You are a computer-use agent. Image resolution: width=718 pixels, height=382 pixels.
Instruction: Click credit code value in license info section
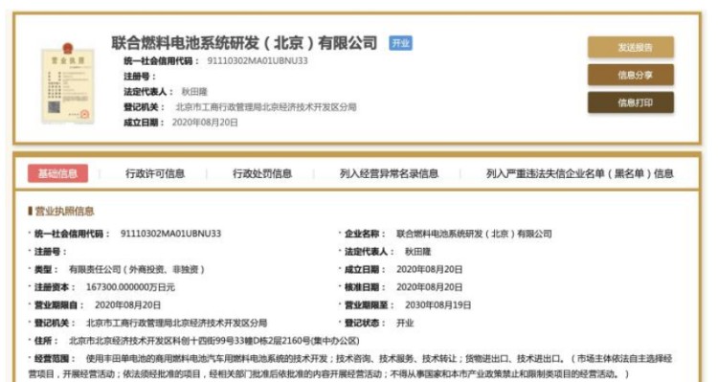(x=170, y=234)
